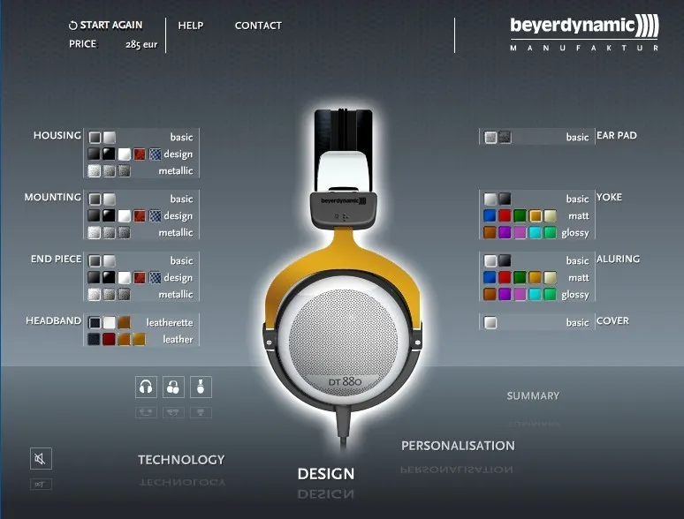Pick light grey basic End Piece swatch
Screen dimensions: 684x519
(110, 261)
